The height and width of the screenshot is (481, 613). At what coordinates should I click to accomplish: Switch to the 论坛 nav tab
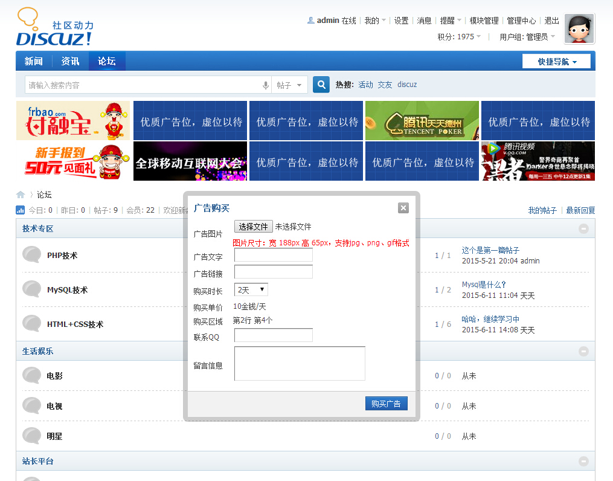click(x=107, y=61)
